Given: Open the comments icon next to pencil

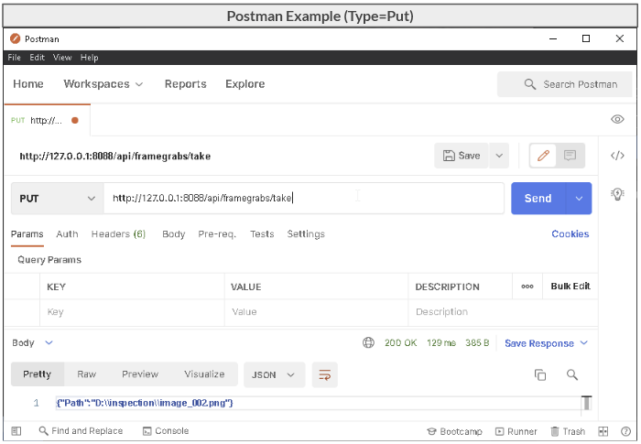Looking at the screenshot, I should pyautogui.click(x=570, y=156).
